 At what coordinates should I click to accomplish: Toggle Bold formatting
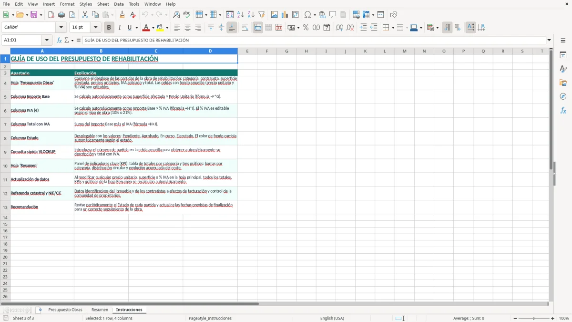click(109, 28)
